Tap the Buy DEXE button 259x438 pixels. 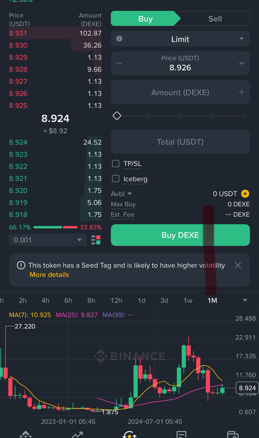180,235
